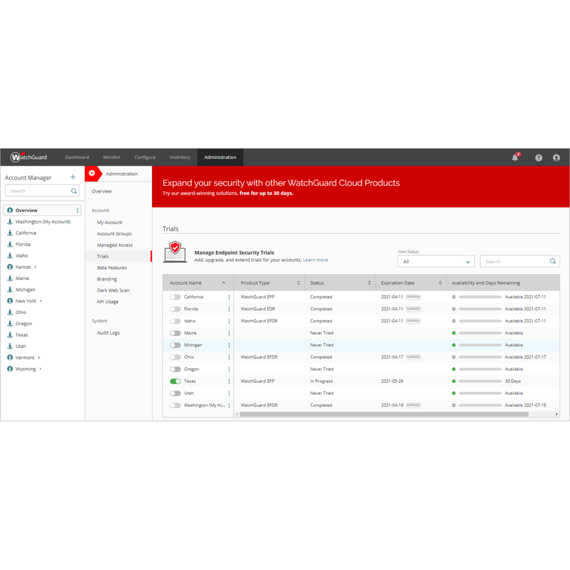Image resolution: width=570 pixels, height=570 pixels.
Task: Toggle the Florida trial switch
Action: (175, 309)
